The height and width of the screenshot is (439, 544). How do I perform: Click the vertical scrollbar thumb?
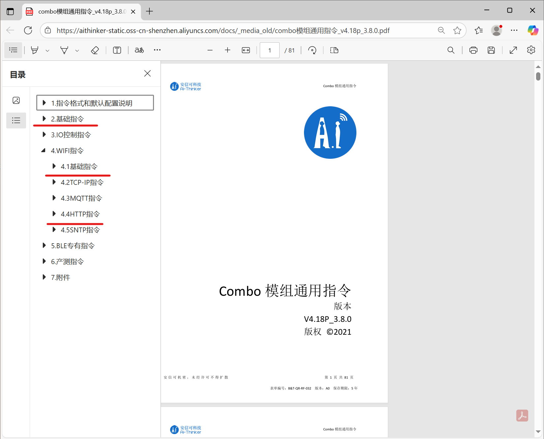(538, 76)
